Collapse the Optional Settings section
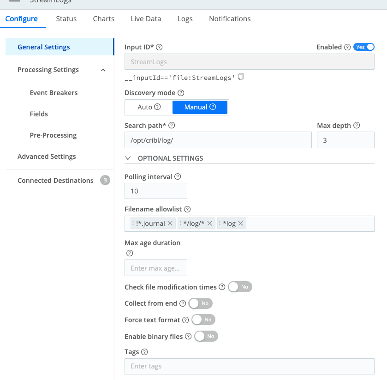This screenshot has width=387, height=380. (128, 158)
